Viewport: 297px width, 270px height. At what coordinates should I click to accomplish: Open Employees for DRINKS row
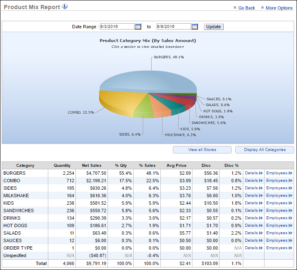click(x=279, y=218)
